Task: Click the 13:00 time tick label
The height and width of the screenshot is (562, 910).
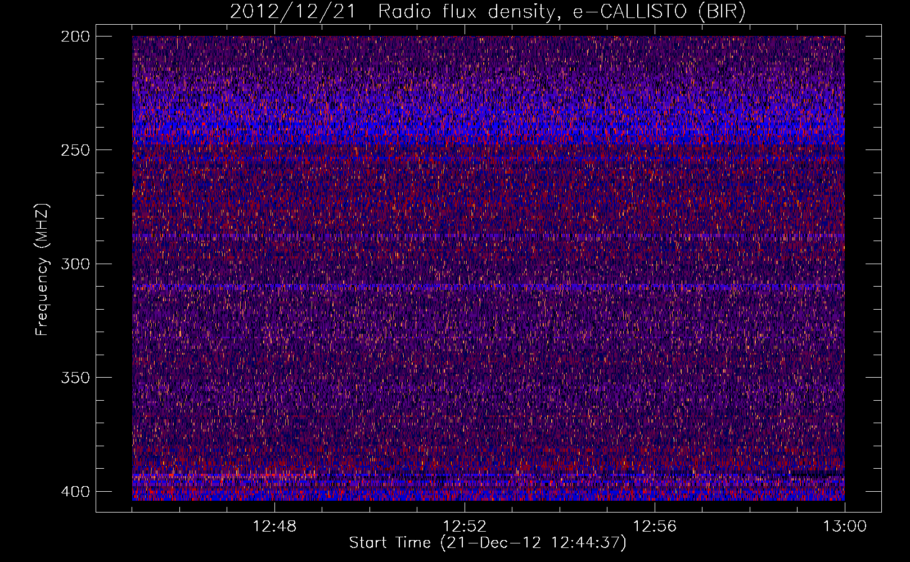Action: pos(845,527)
